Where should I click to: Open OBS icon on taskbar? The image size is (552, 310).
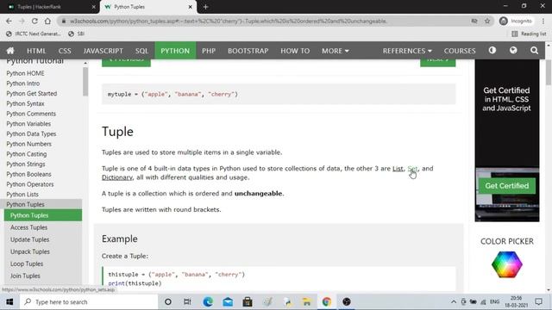[347, 302]
